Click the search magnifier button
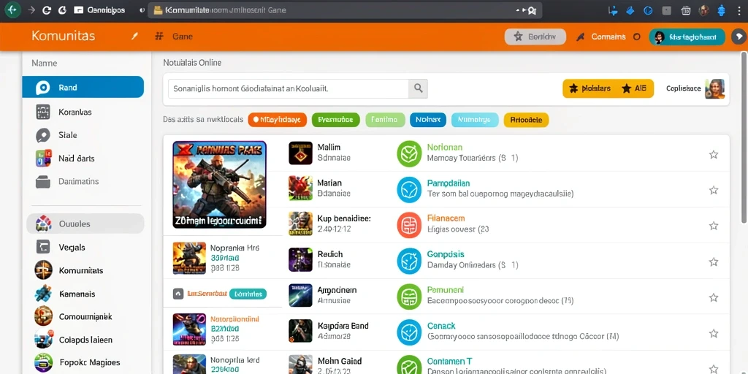Image resolution: width=748 pixels, height=374 pixels. click(418, 88)
